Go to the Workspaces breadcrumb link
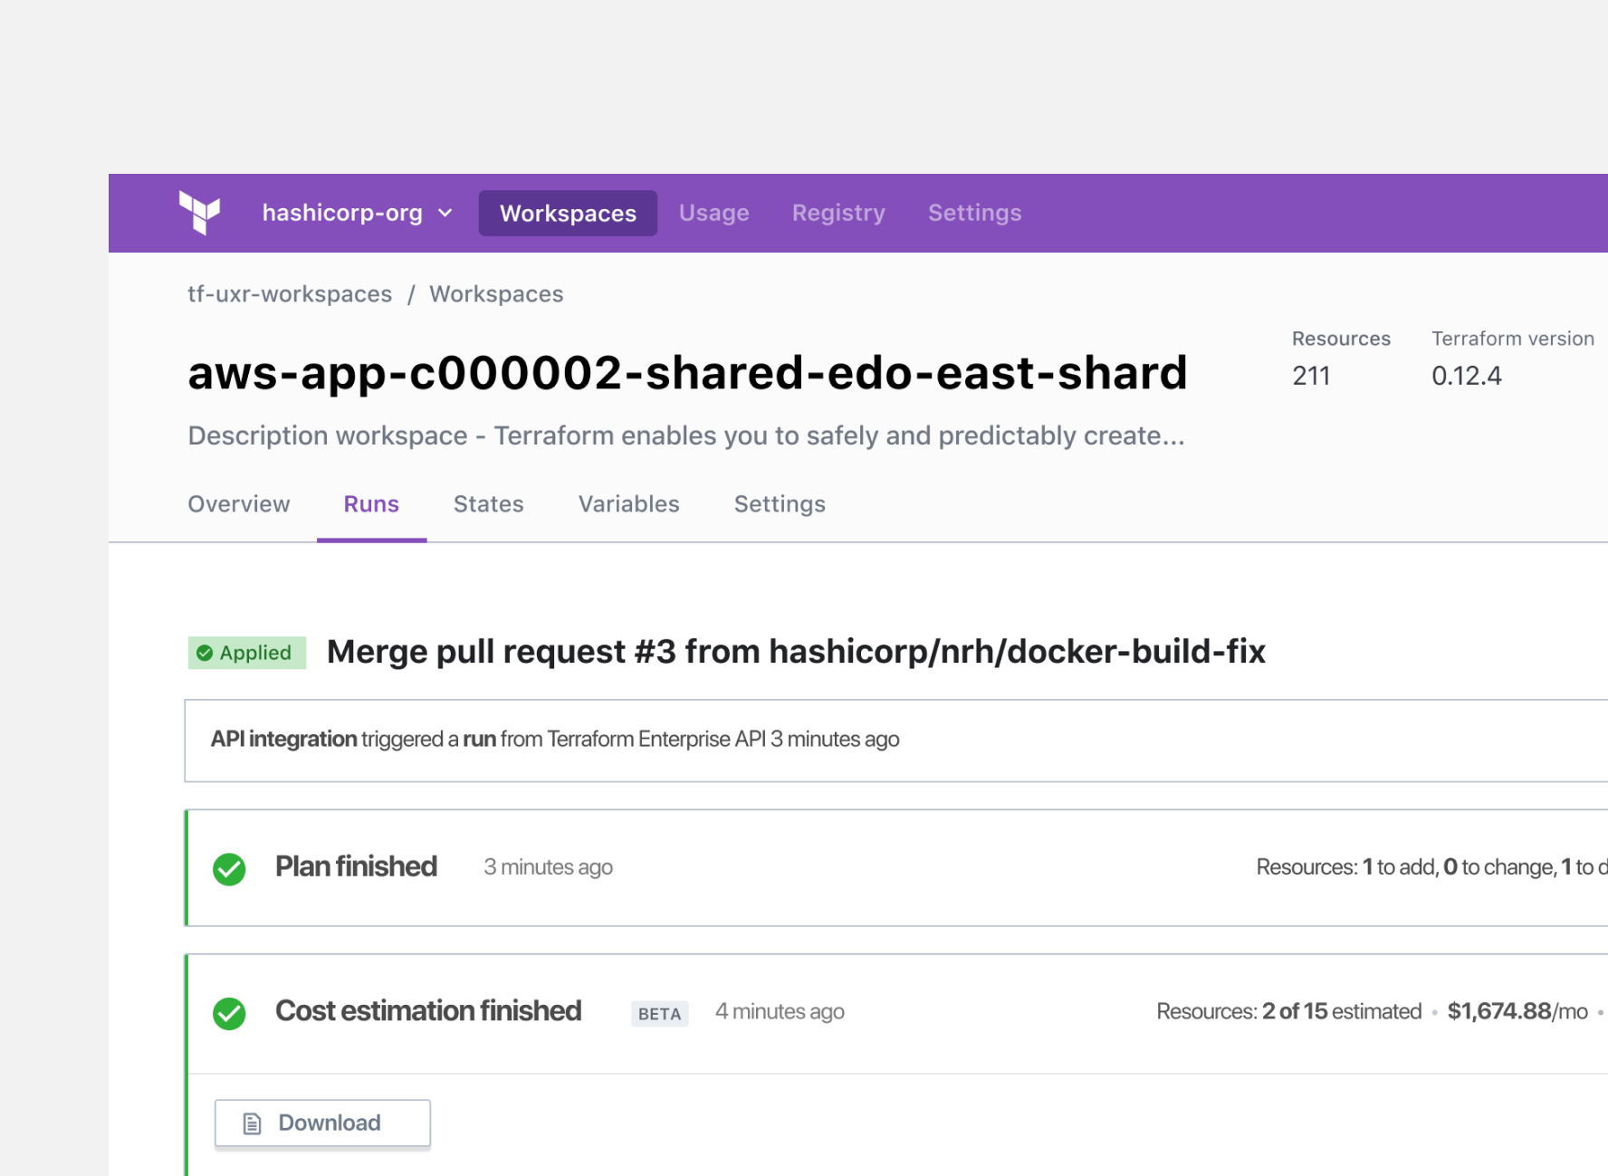Viewport: 1608px width, 1176px height. (x=496, y=294)
